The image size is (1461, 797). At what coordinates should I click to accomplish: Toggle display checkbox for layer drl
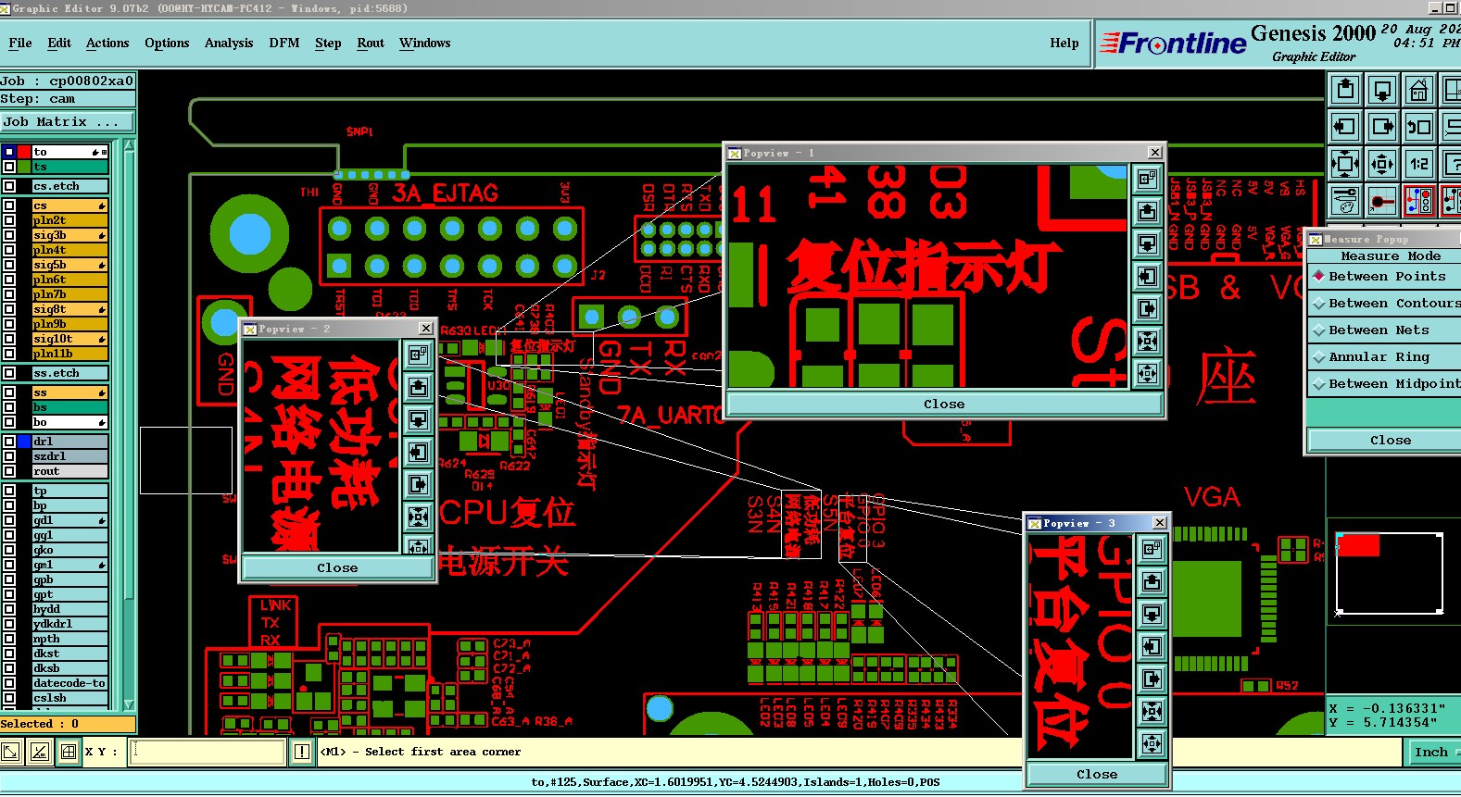9,442
